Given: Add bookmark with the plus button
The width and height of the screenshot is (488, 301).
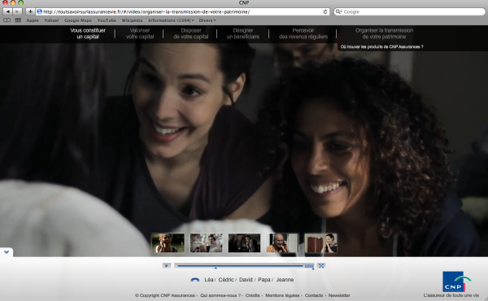Looking at the screenshot, I should coord(30,11).
